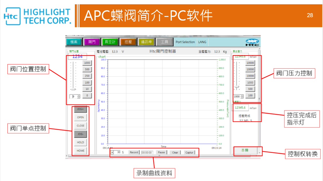Click the pressure setpoint slider handle
This screenshot has height=181, width=323.
point(237,86)
